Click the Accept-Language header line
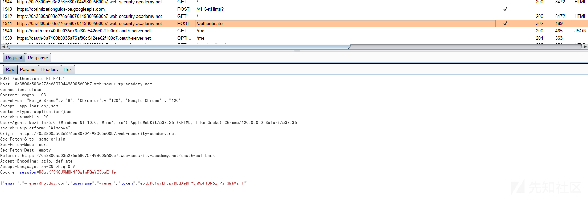The width and height of the screenshot is (588, 197). 38,167
